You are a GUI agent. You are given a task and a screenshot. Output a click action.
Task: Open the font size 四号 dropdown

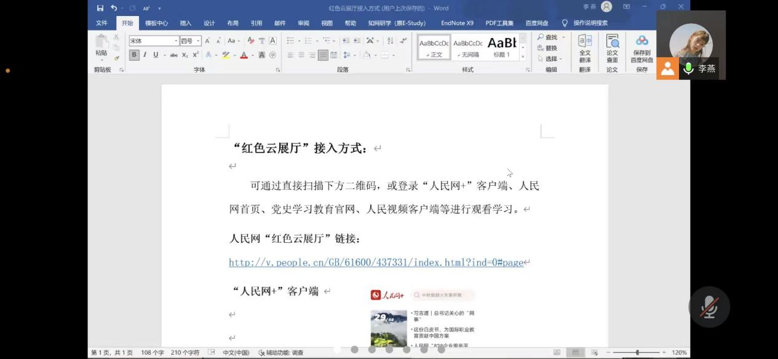(198, 41)
